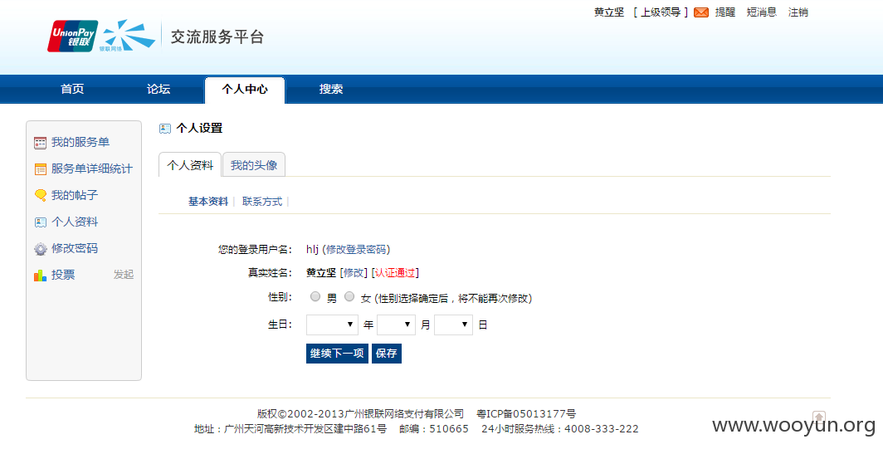883x449 pixels.
Task: Click the 发起 link beside 投票
Action: (x=124, y=275)
